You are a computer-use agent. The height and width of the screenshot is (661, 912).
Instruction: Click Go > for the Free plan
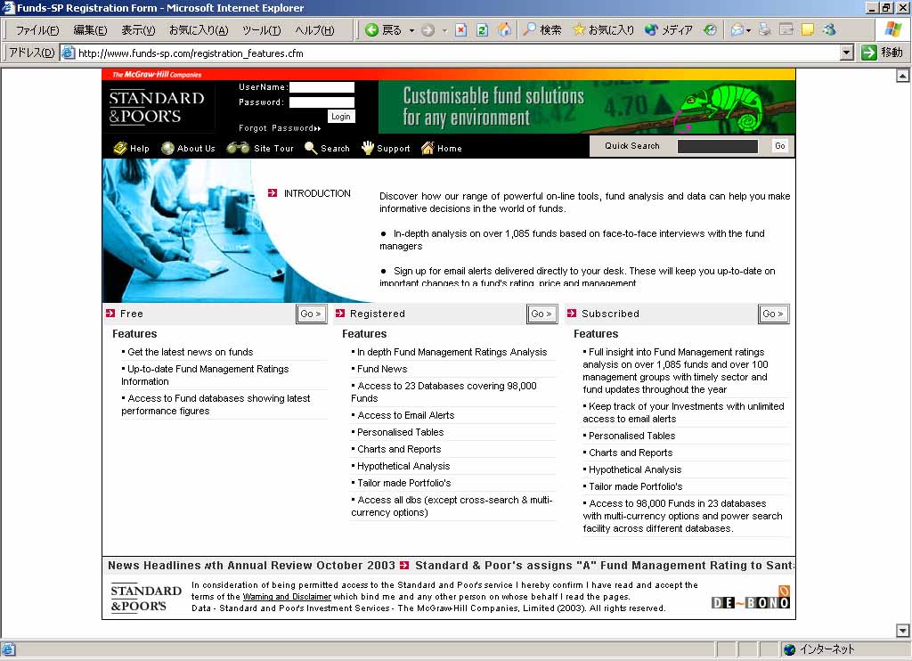(311, 314)
